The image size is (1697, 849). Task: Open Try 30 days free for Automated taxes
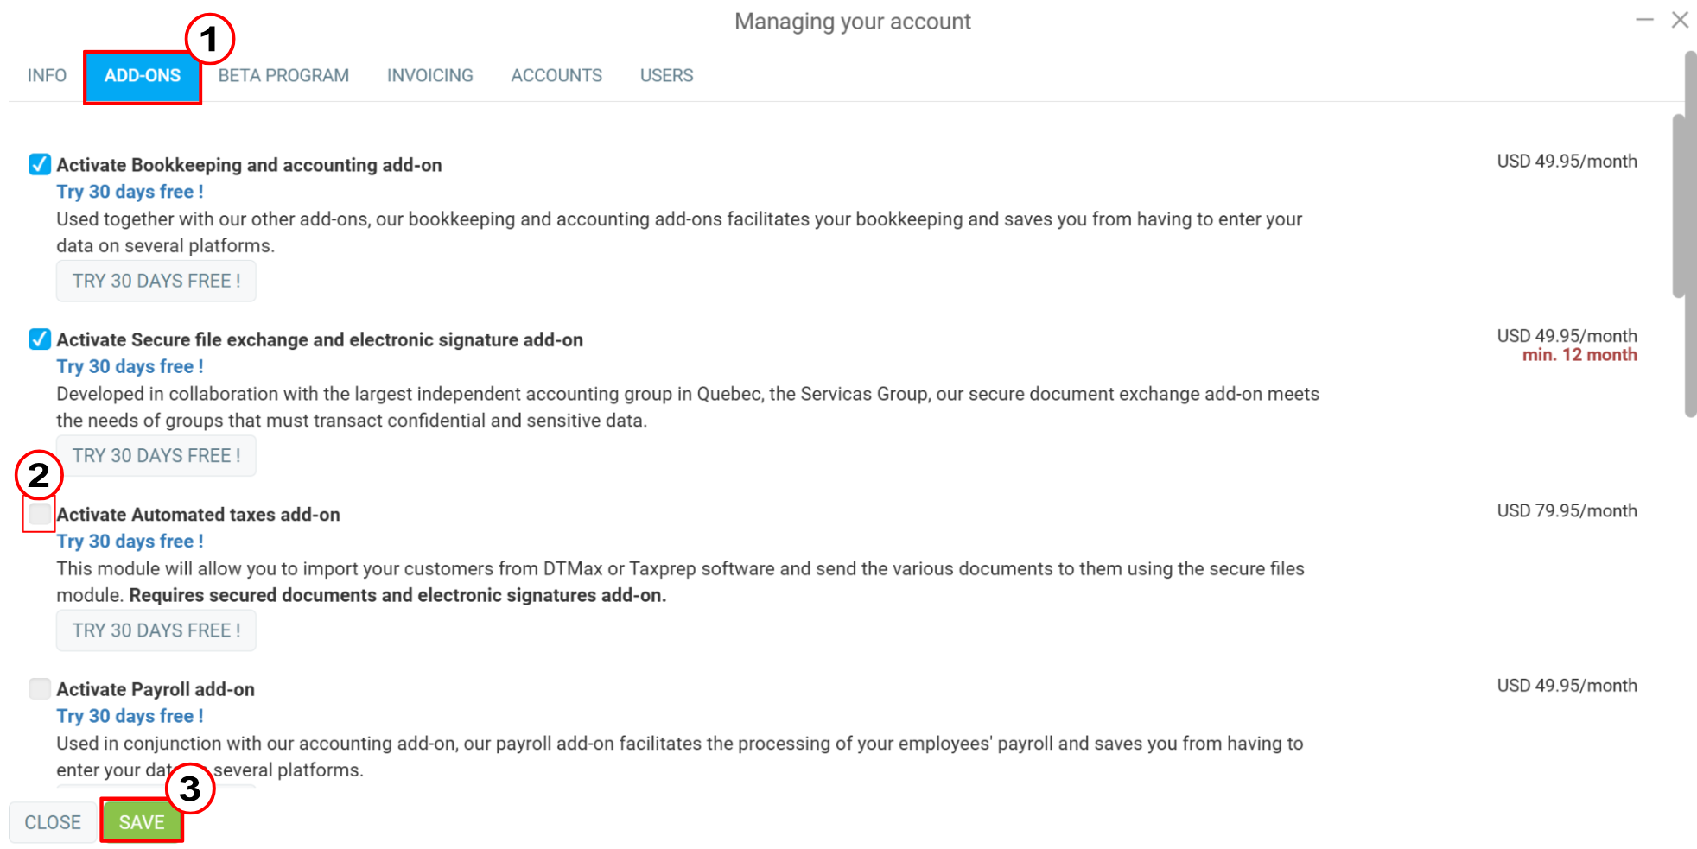click(x=130, y=542)
